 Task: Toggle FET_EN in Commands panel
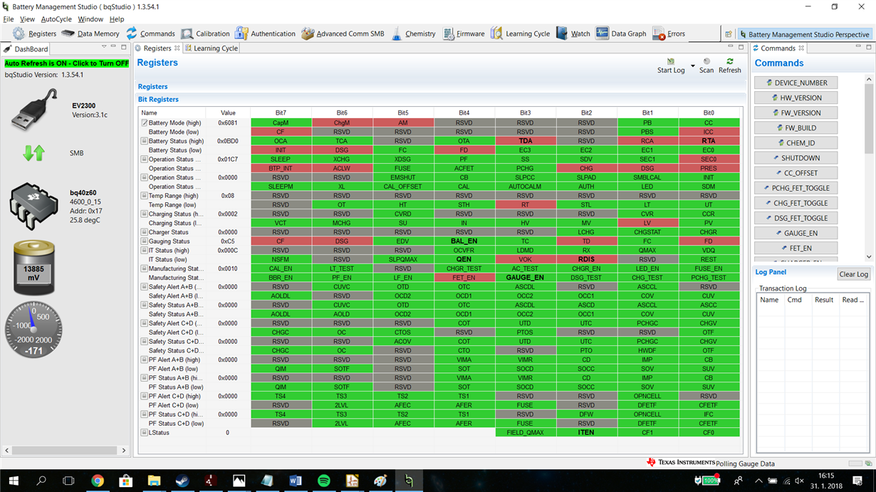796,248
